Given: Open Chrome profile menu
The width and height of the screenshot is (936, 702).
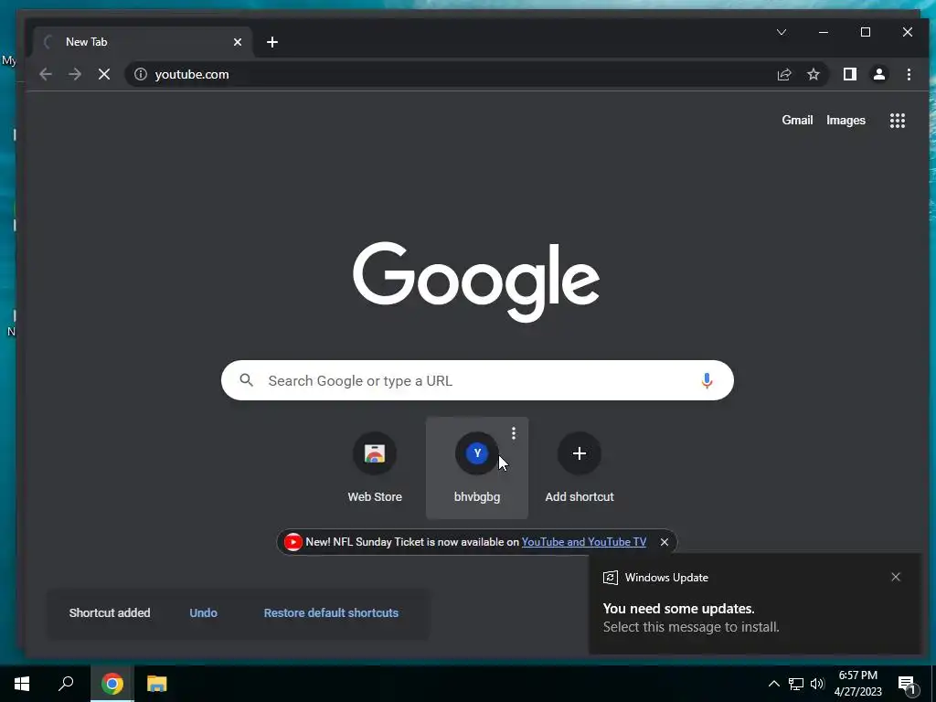Looking at the screenshot, I should click(878, 75).
